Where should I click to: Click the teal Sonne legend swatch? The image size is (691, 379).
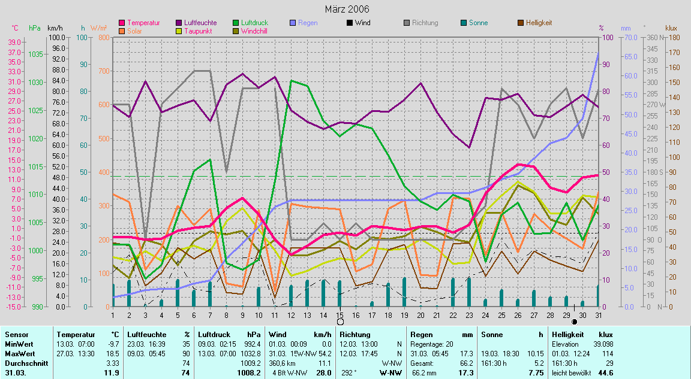tap(463, 23)
